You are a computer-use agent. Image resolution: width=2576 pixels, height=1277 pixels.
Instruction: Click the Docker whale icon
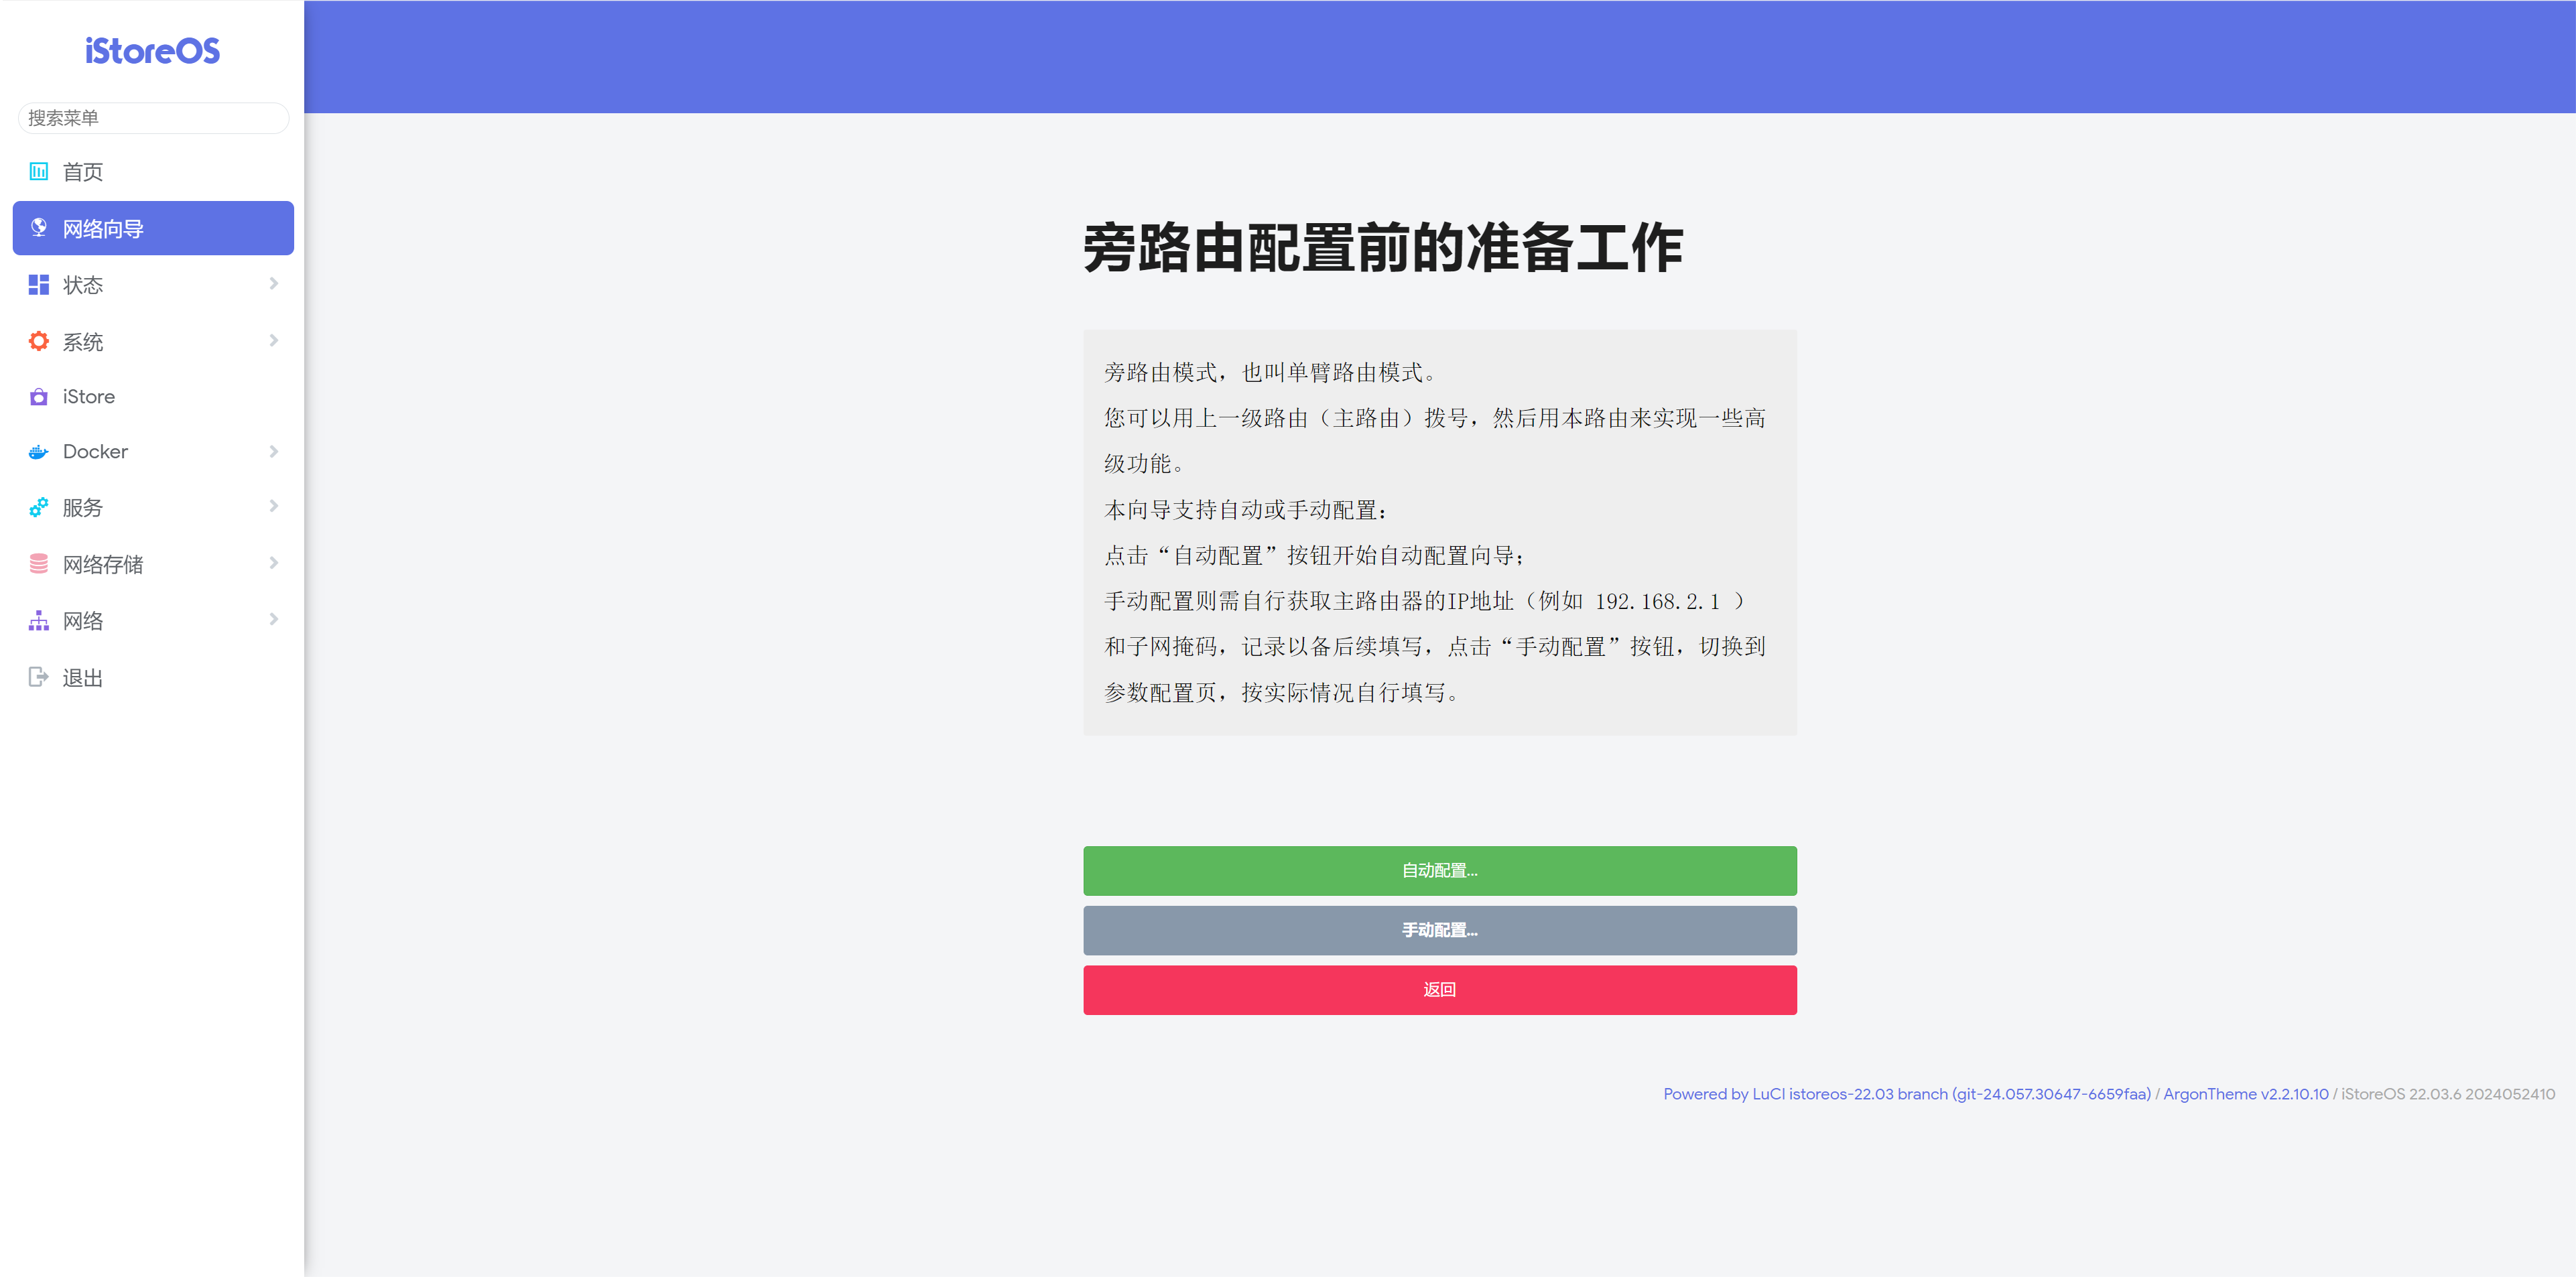click(38, 452)
